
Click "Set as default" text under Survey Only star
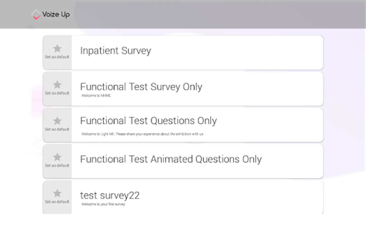pos(57,93)
